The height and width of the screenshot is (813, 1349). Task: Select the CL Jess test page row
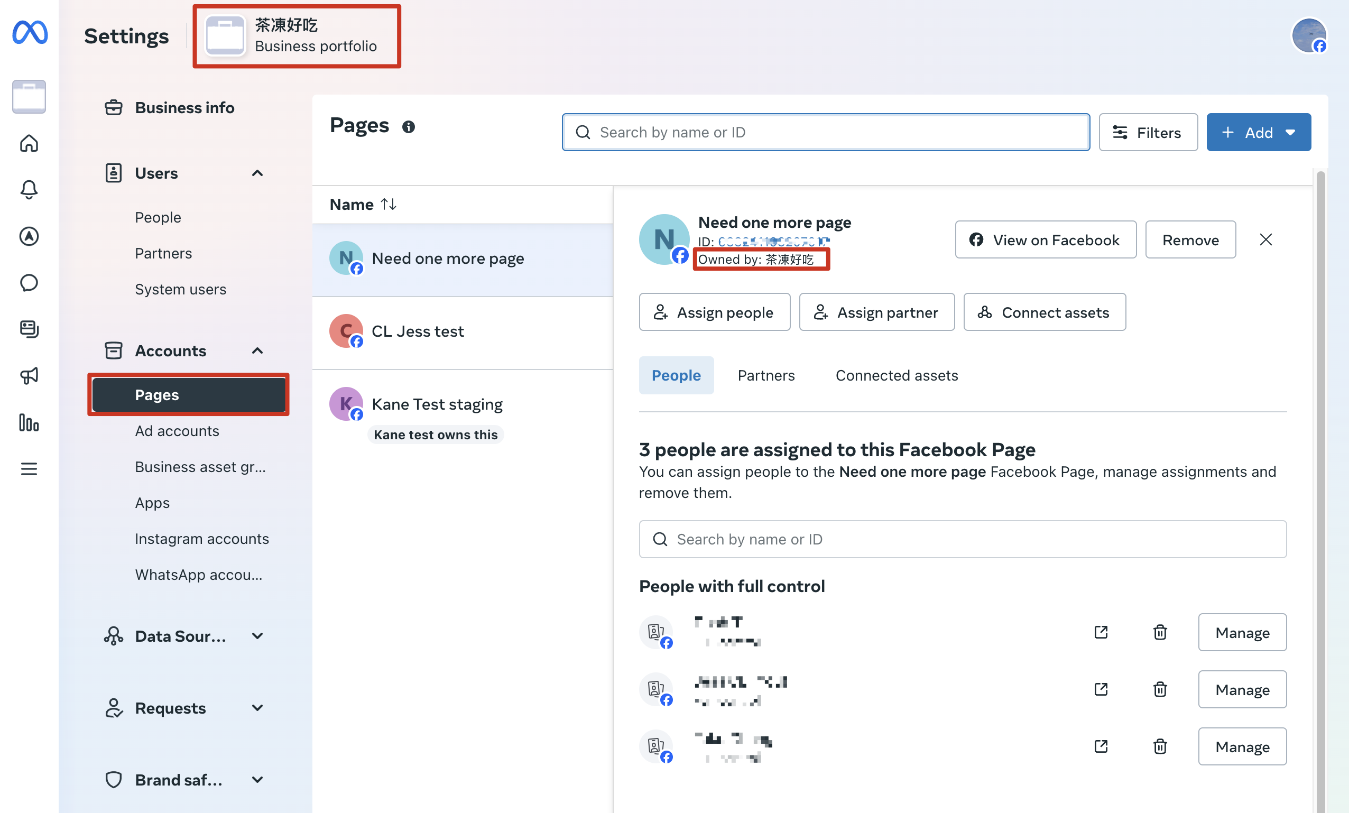pos(462,332)
